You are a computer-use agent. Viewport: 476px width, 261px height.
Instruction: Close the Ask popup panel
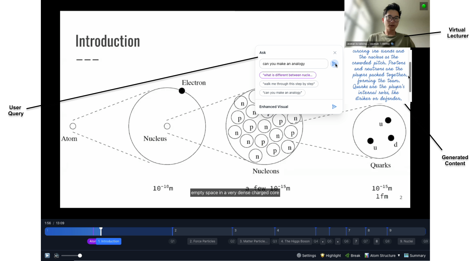click(x=335, y=53)
